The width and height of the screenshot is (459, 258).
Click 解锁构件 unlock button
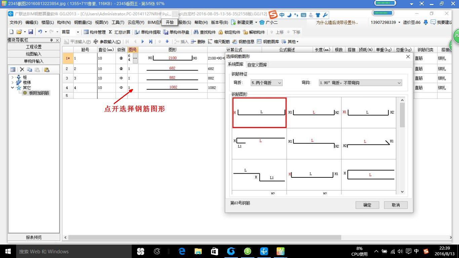[x=254, y=32]
